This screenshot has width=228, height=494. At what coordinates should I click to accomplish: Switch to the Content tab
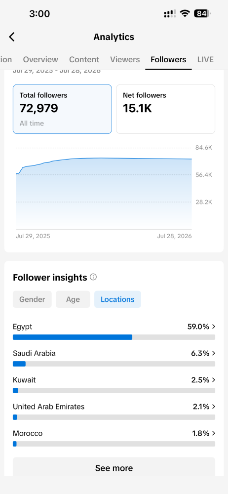pos(84,60)
